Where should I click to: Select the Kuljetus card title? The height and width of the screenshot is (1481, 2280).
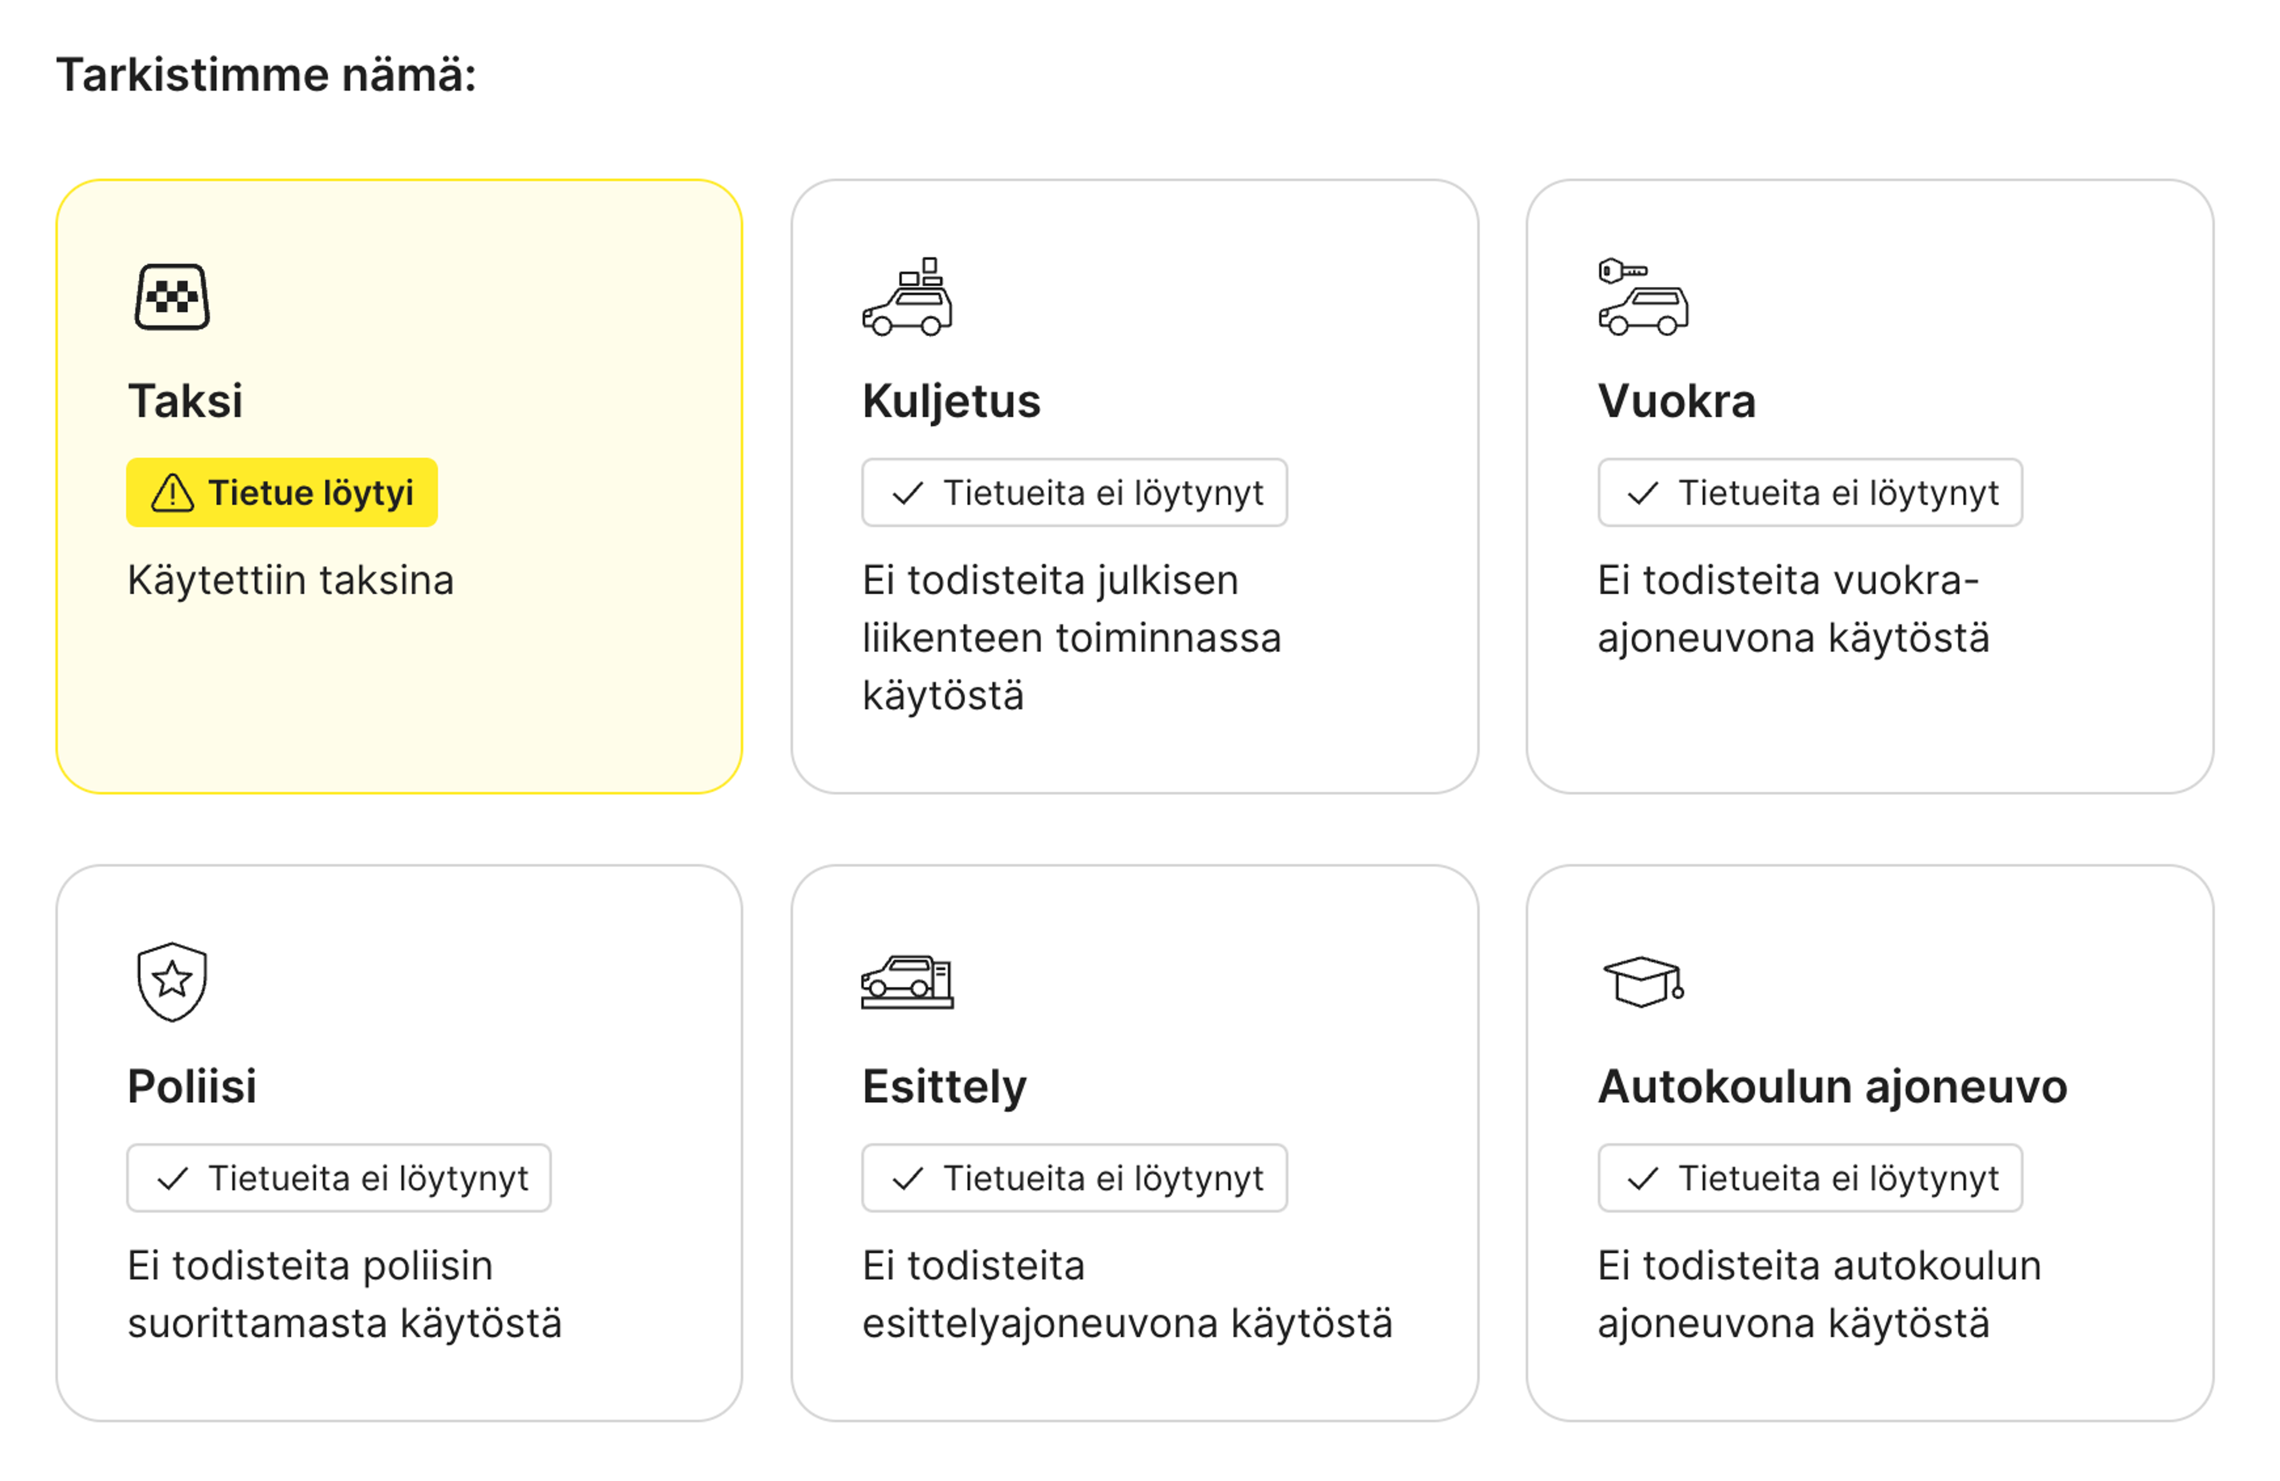951,401
